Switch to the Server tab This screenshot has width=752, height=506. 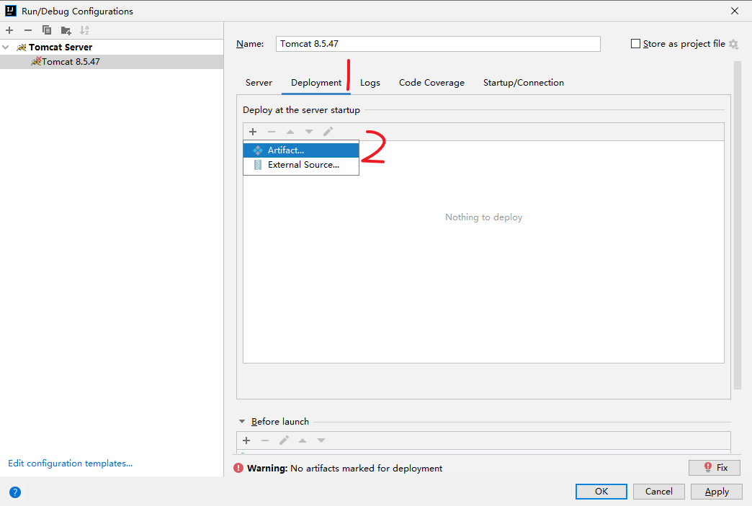point(259,83)
